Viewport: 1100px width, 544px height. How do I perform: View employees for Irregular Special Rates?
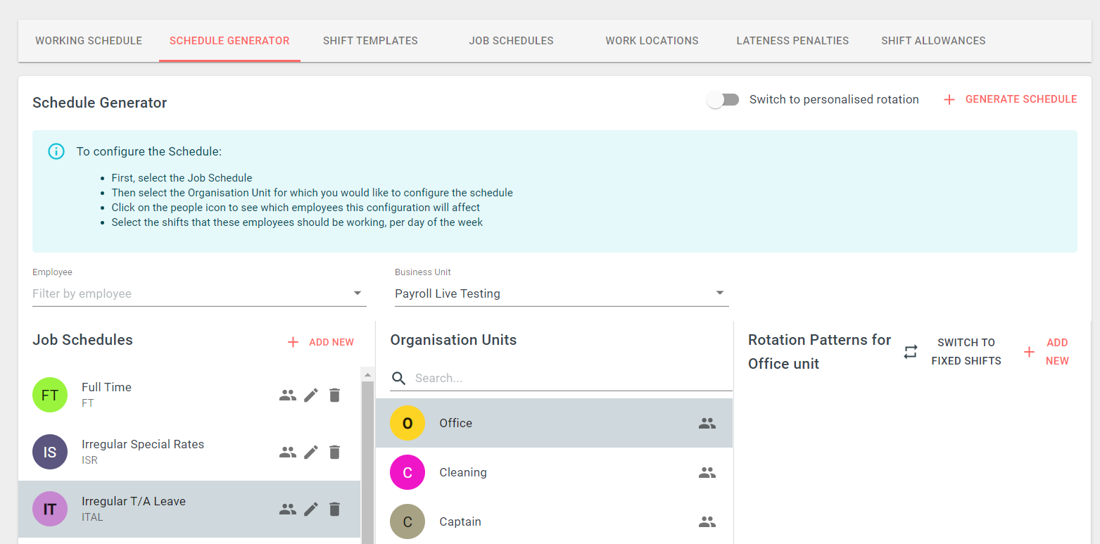pos(287,453)
